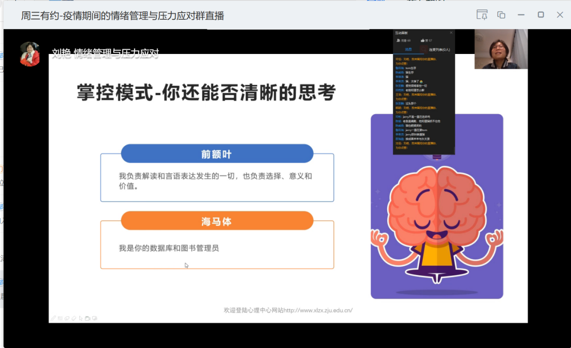Screen dimensions: 571x348
Task: Switch to the 消息 messages tab
Action: tap(408, 49)
